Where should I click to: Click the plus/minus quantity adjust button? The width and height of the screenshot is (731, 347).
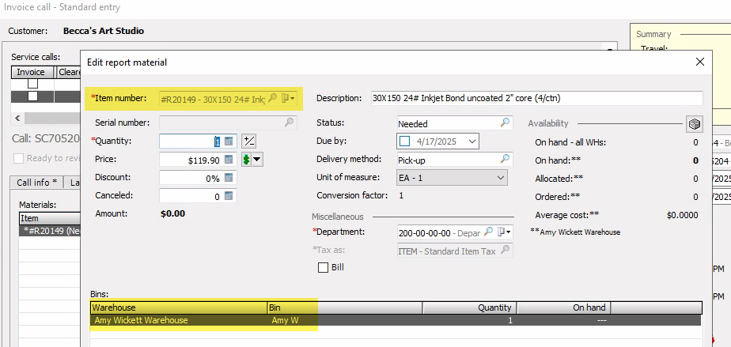[248, 141]
